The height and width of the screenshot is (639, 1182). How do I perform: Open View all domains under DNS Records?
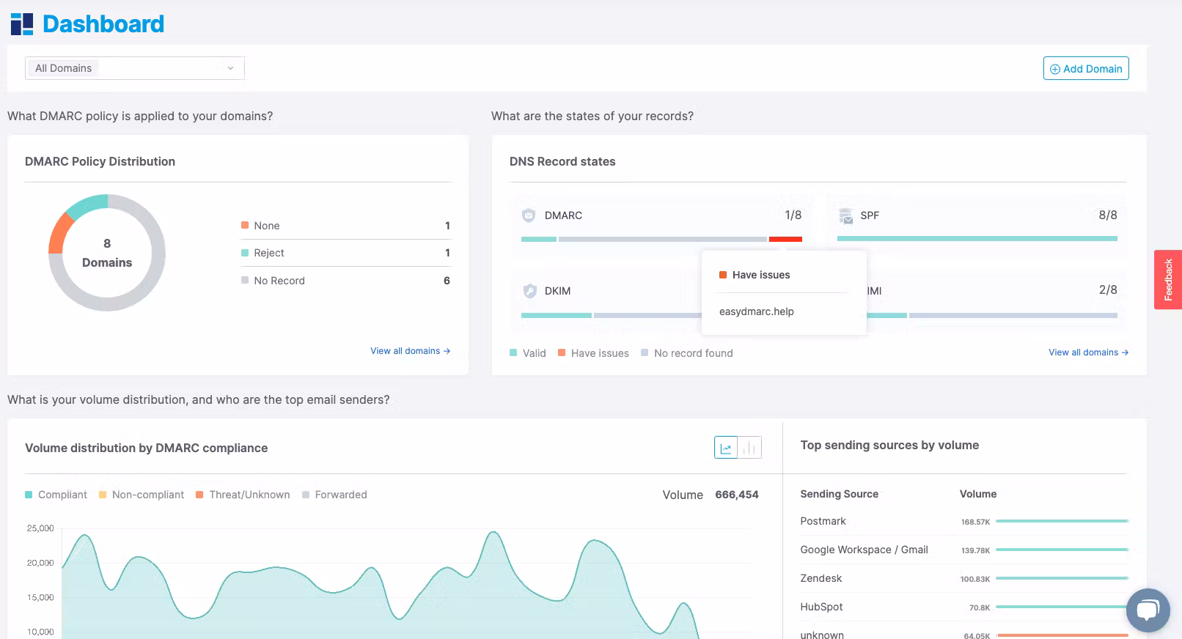tap(1089, 352)
